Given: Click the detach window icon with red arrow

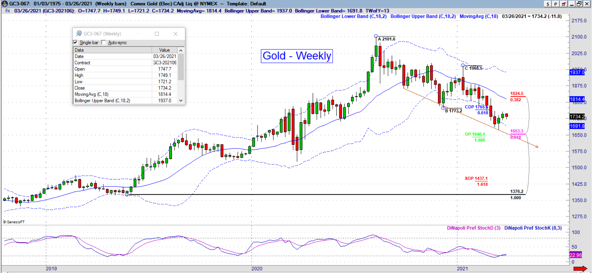Looking at the screenshot, I should pyautogui.click(x=564, y=4).
